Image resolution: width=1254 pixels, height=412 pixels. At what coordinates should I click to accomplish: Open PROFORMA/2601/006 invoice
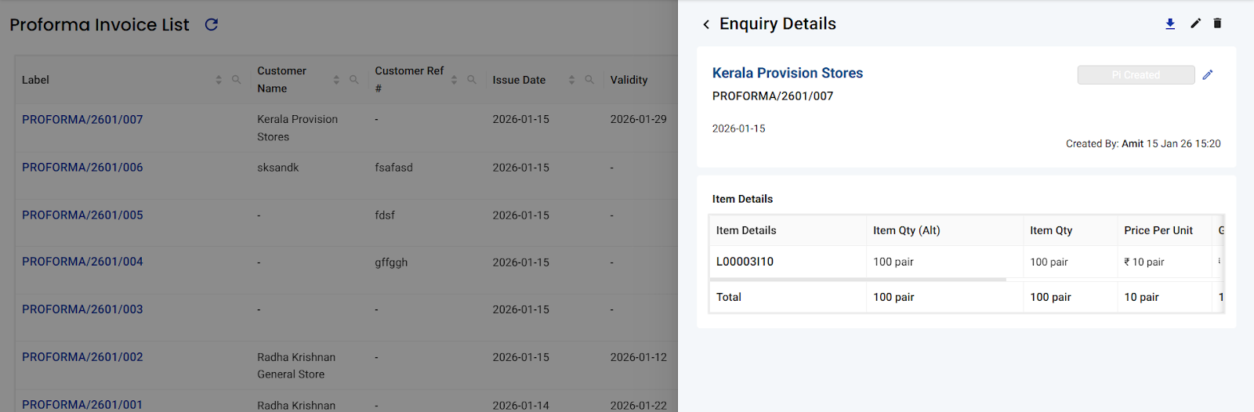pos(82,168)
